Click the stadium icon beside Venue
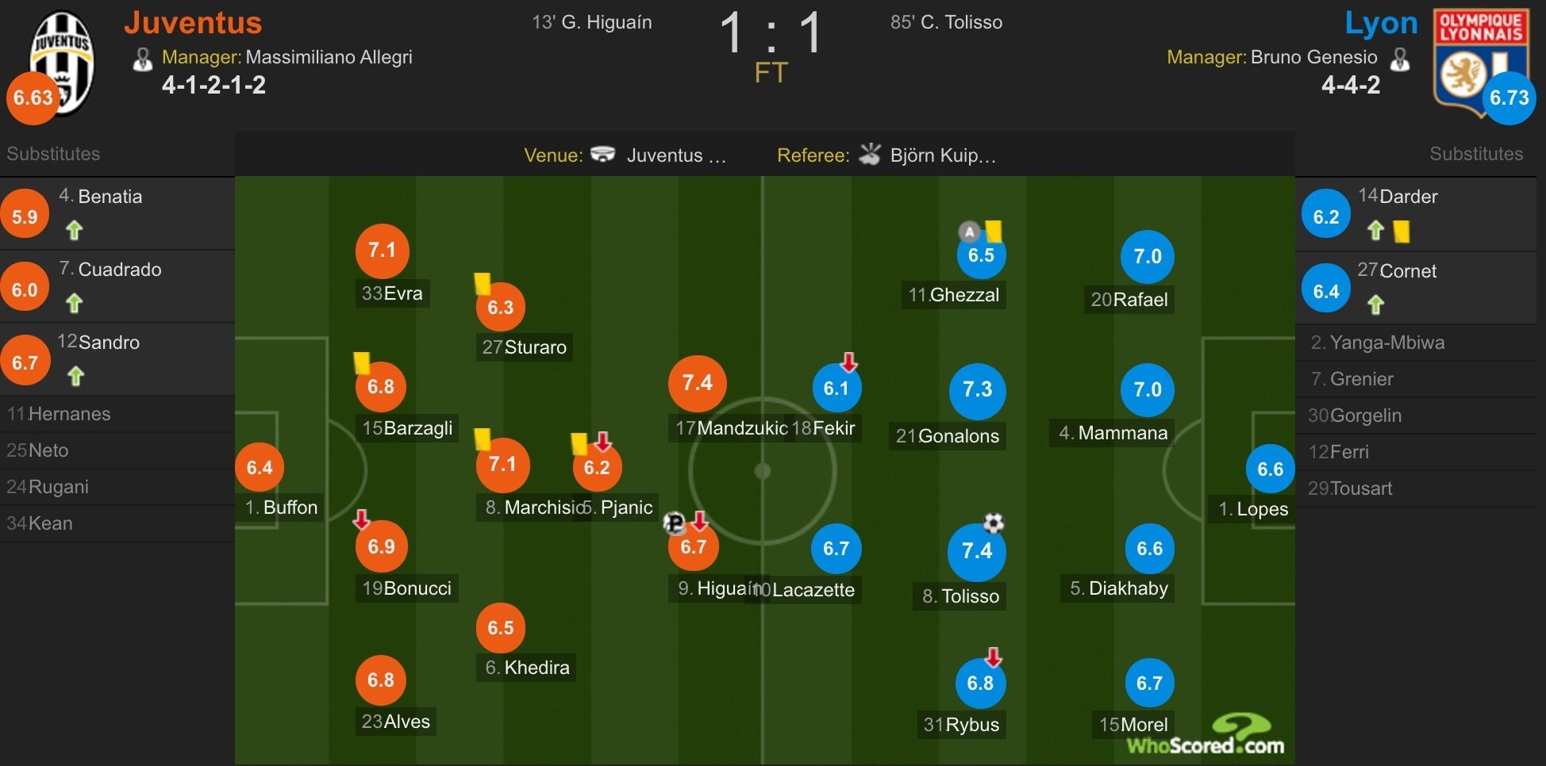This screenshot has height=766, width=1546. [x=603, y=154]
